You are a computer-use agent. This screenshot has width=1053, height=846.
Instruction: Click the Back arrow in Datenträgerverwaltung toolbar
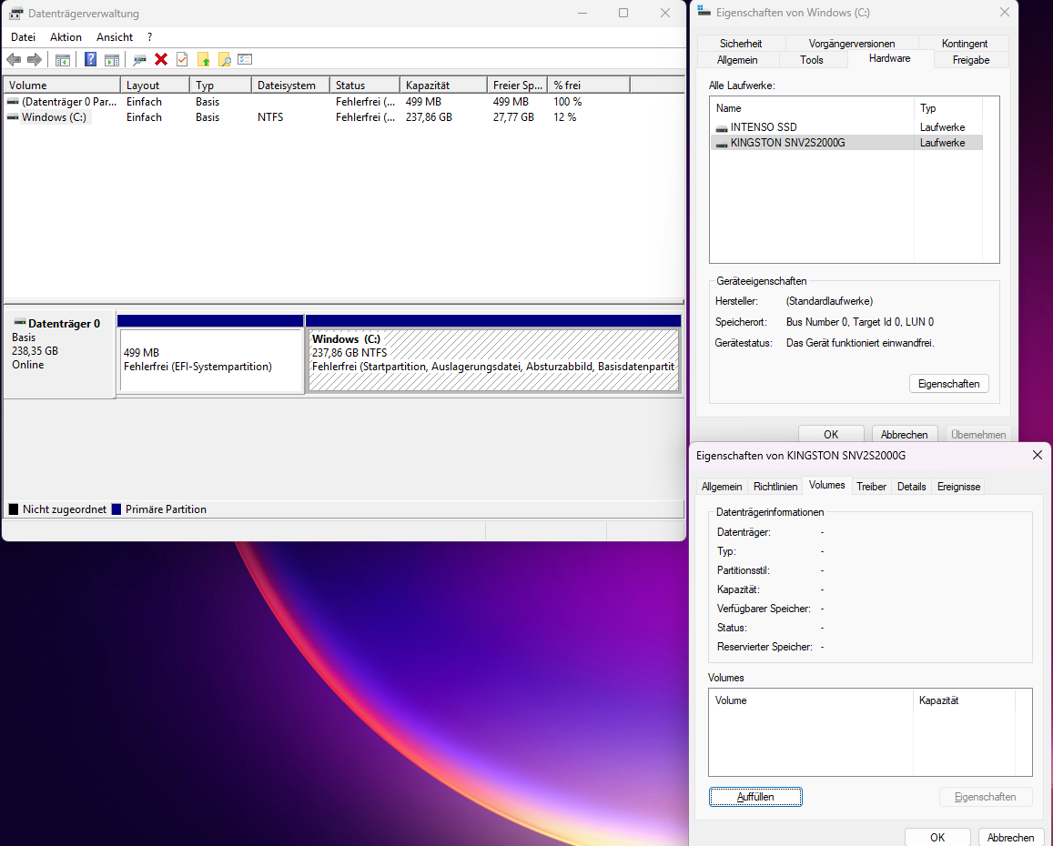click(x=14, y=60)
